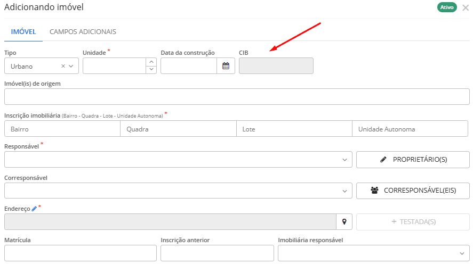Screen dimensions: 473x264
Task: Toggle the Ativo status badge
Action: pos(447,7)
